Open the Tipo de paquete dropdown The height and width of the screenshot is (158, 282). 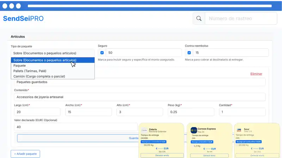53,53
